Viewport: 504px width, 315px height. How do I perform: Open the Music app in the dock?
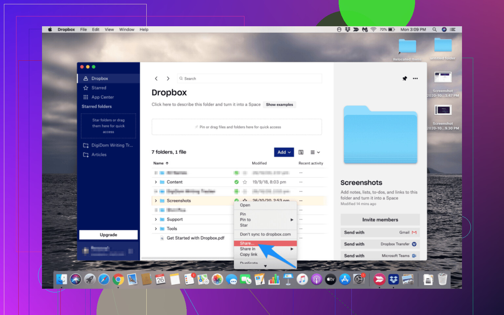(x=302, y=279)
